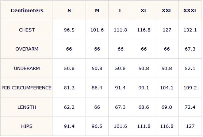This screenshot has height=137, width=203.
Task: Select the 116.8 hips value for XXL
Action: point(167,126)
